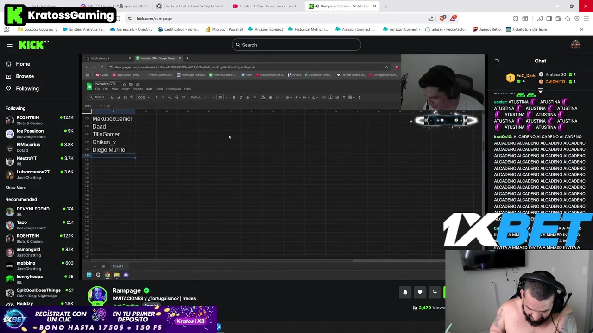This screenshot has width=593, height=333.
Task: Open ElMacarius channel
Action: click(x=39, y=147)
